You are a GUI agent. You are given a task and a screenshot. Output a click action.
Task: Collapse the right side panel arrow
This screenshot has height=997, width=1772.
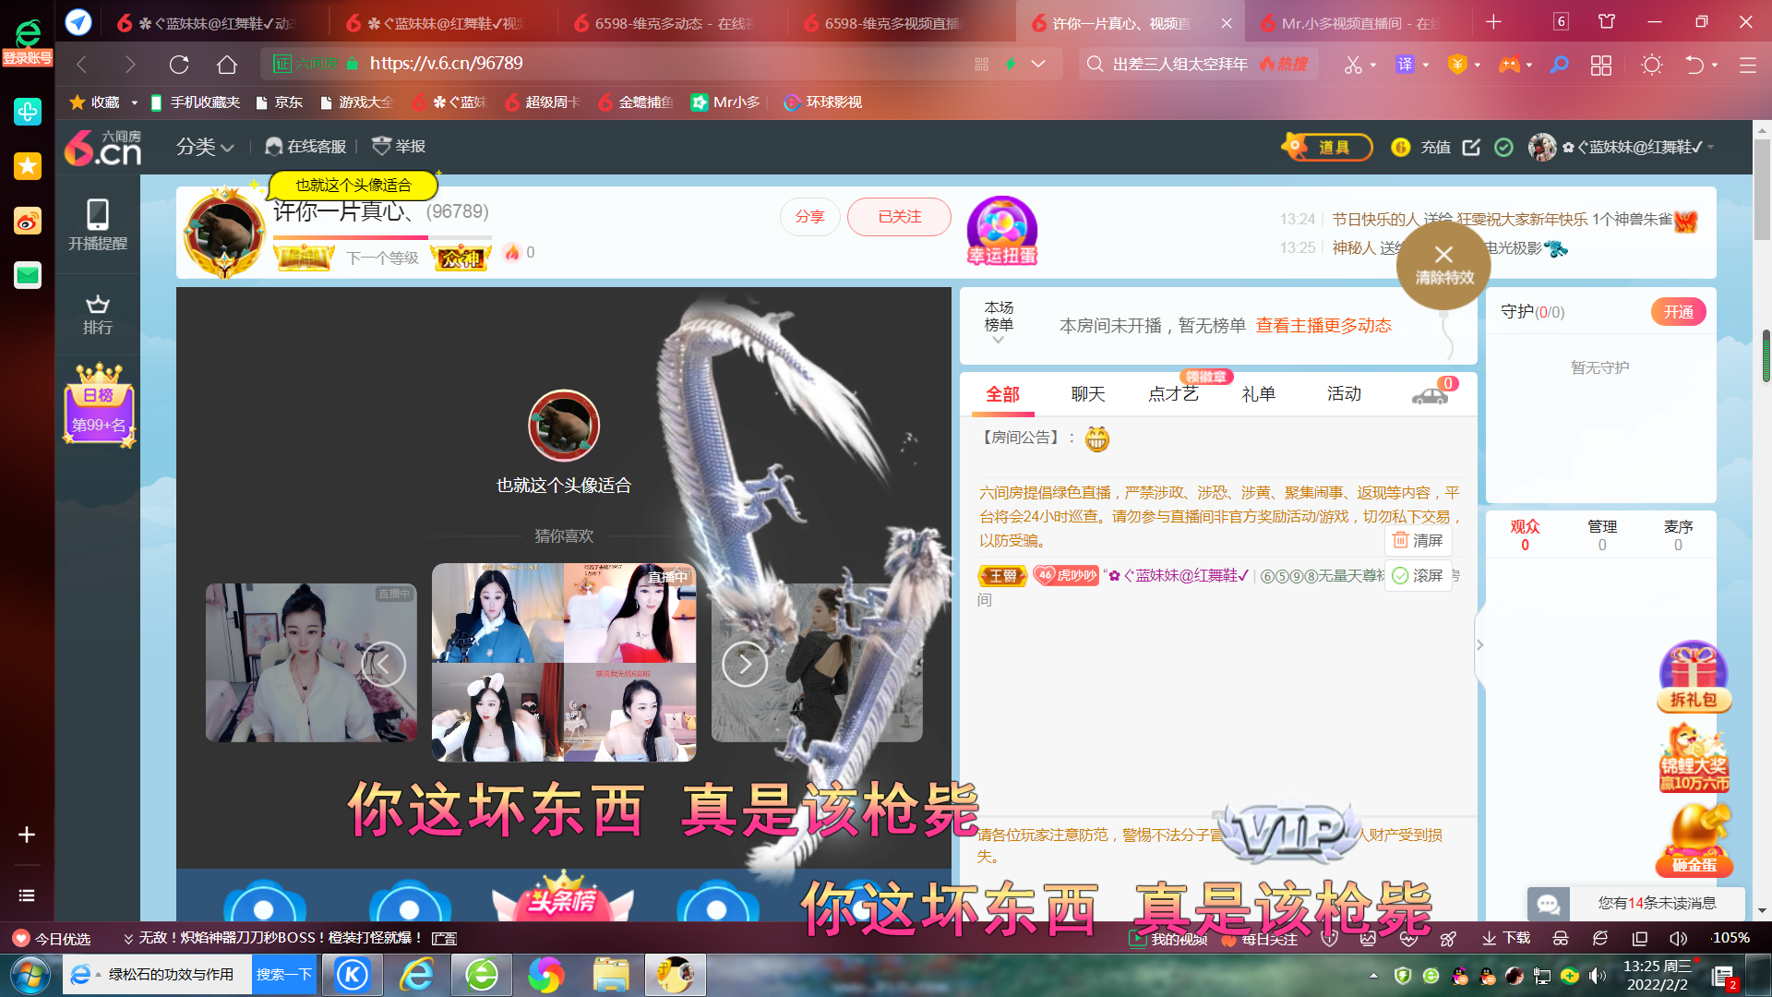click(x=1479, y=645)
